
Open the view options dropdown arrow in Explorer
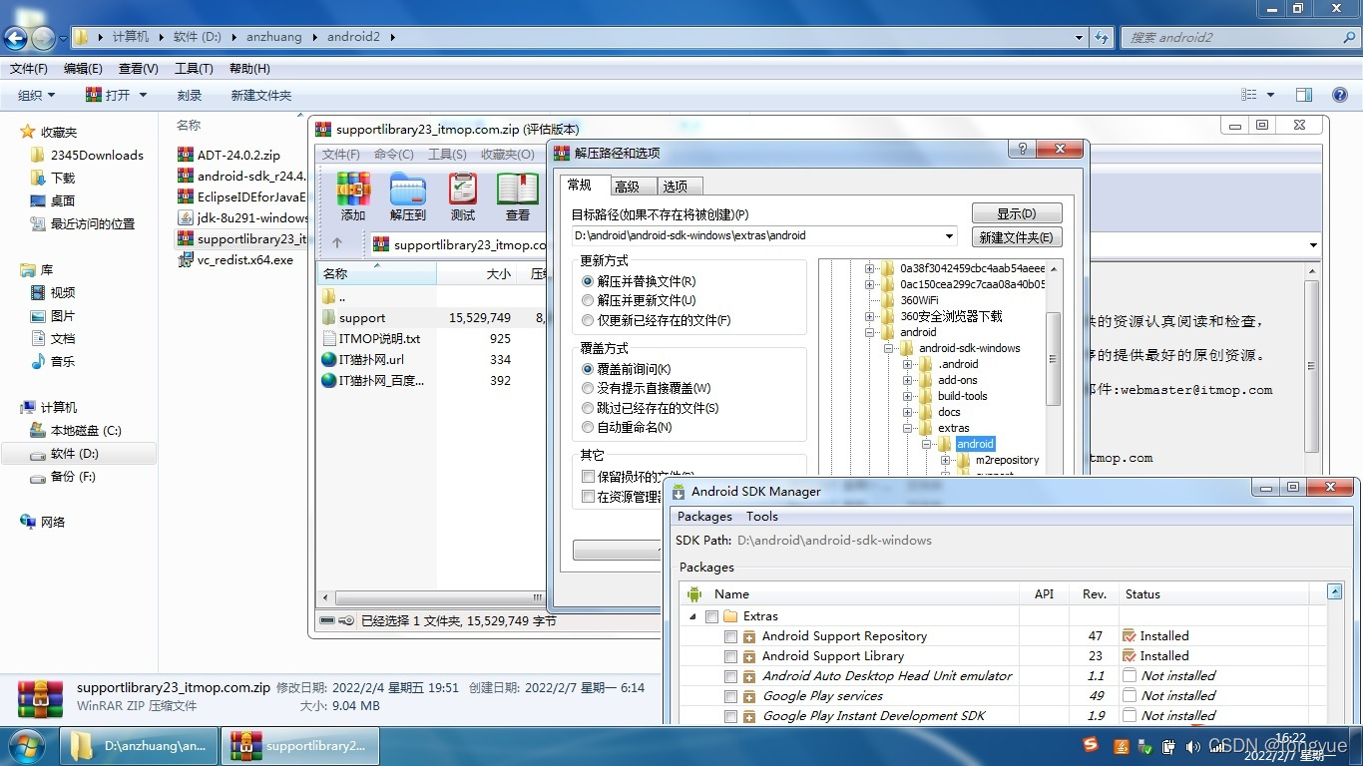pyautogui.click(x=1270, y=95)
